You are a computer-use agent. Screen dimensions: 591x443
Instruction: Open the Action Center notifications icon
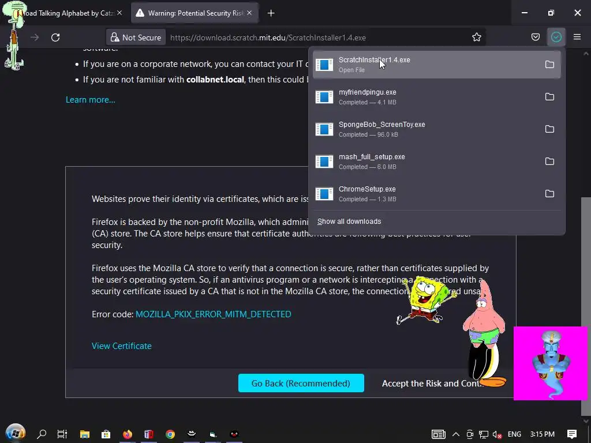[572, 434]
